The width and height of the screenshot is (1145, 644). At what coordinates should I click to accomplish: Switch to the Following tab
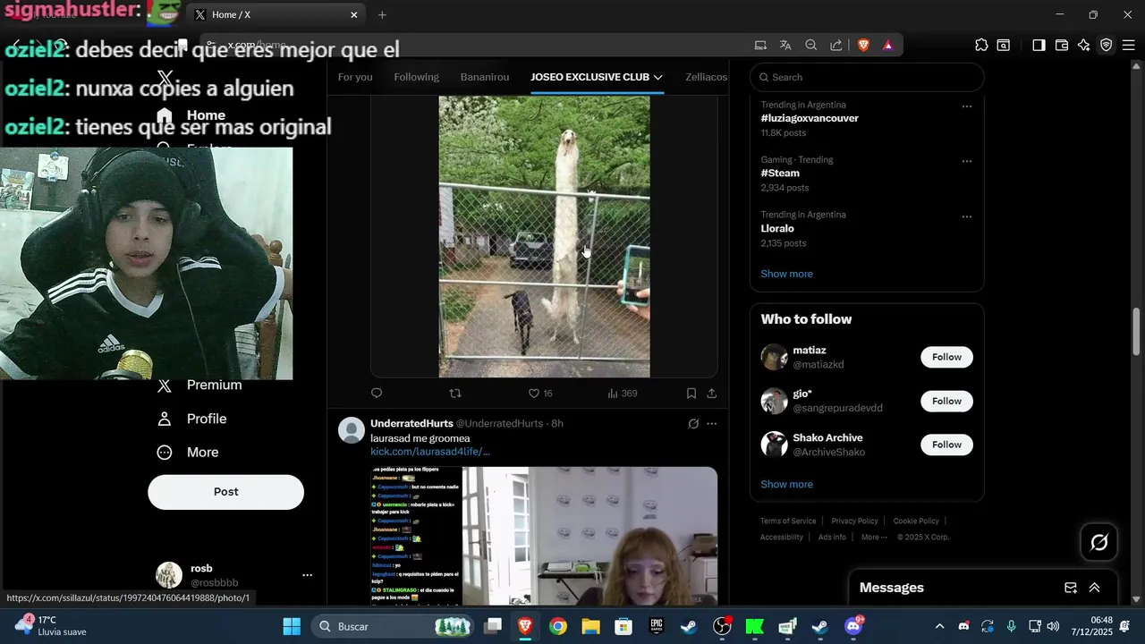[417, 77]
